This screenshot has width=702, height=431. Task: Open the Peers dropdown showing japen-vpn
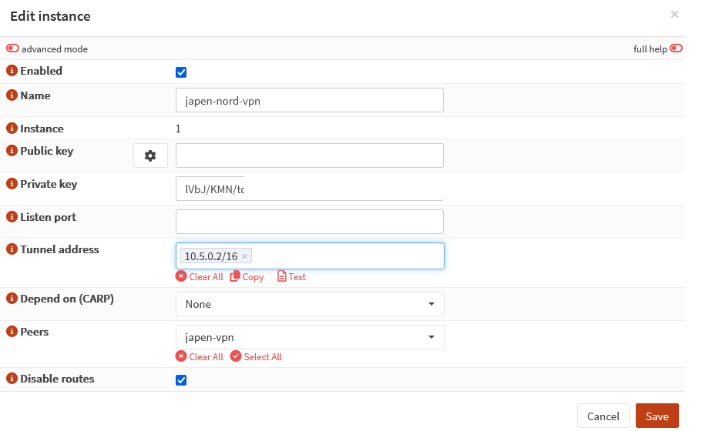(x=310, y=337)
